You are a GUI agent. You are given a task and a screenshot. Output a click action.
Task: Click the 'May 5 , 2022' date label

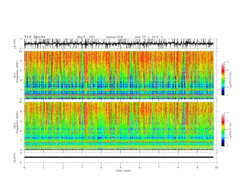tap(86, 37)
